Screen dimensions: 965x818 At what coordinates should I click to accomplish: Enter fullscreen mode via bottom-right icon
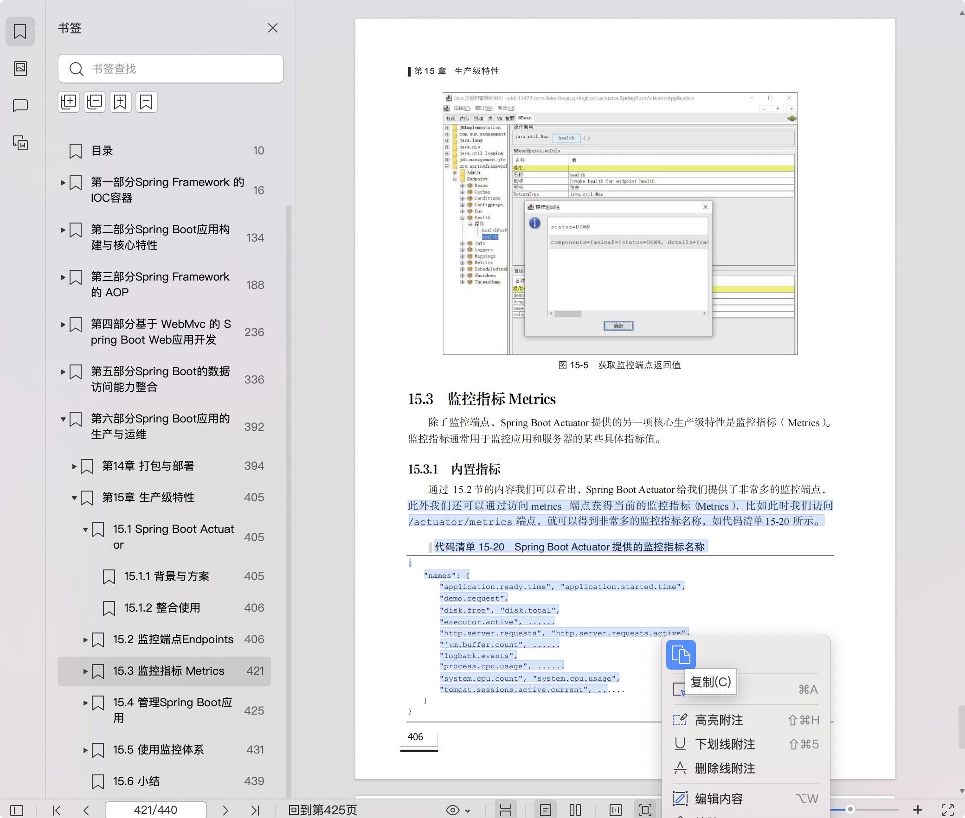[947, 810]
